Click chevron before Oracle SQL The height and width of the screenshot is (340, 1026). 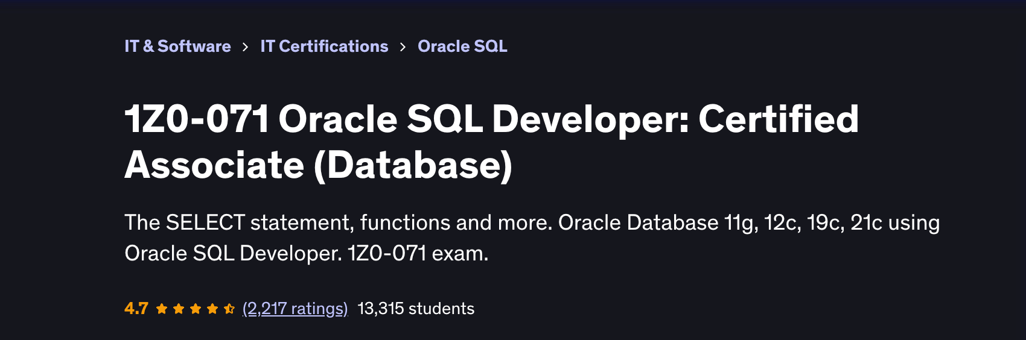pos(403,47)
